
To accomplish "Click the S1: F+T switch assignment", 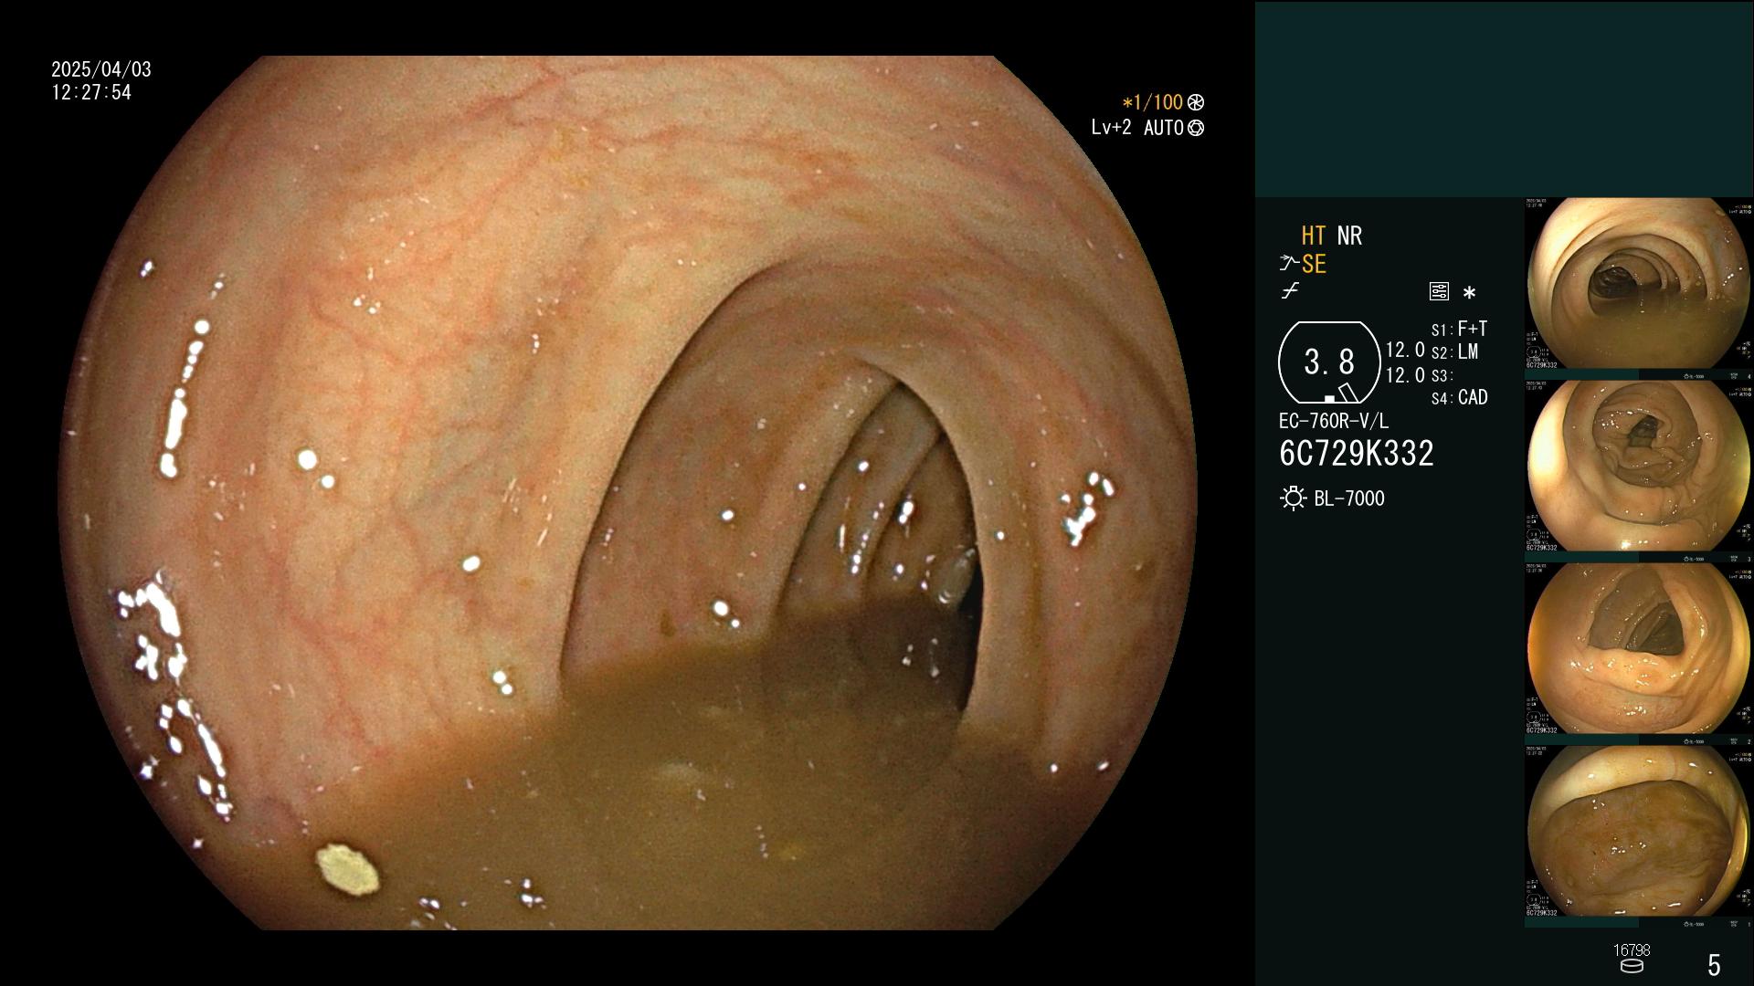I will (x=1459, y=329).
